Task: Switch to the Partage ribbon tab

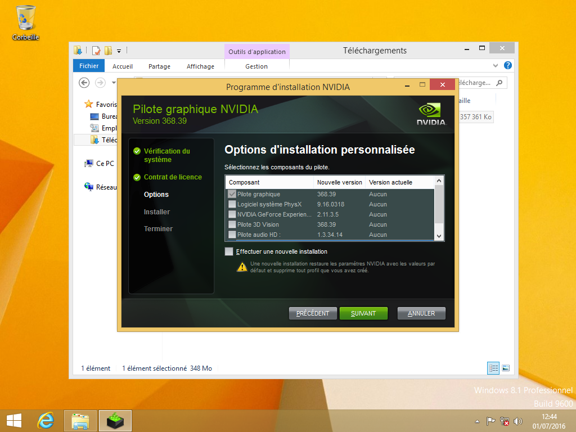Action: pos(159,66)
